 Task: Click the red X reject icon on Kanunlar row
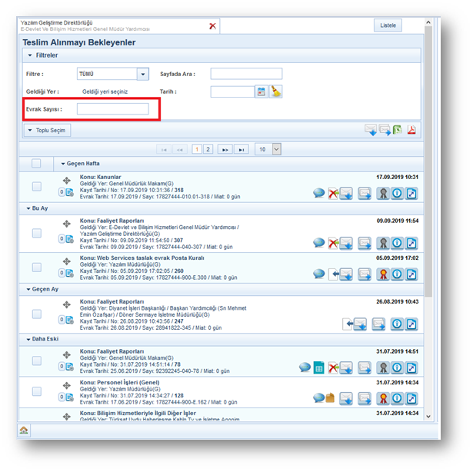click(x=333, y=193)
